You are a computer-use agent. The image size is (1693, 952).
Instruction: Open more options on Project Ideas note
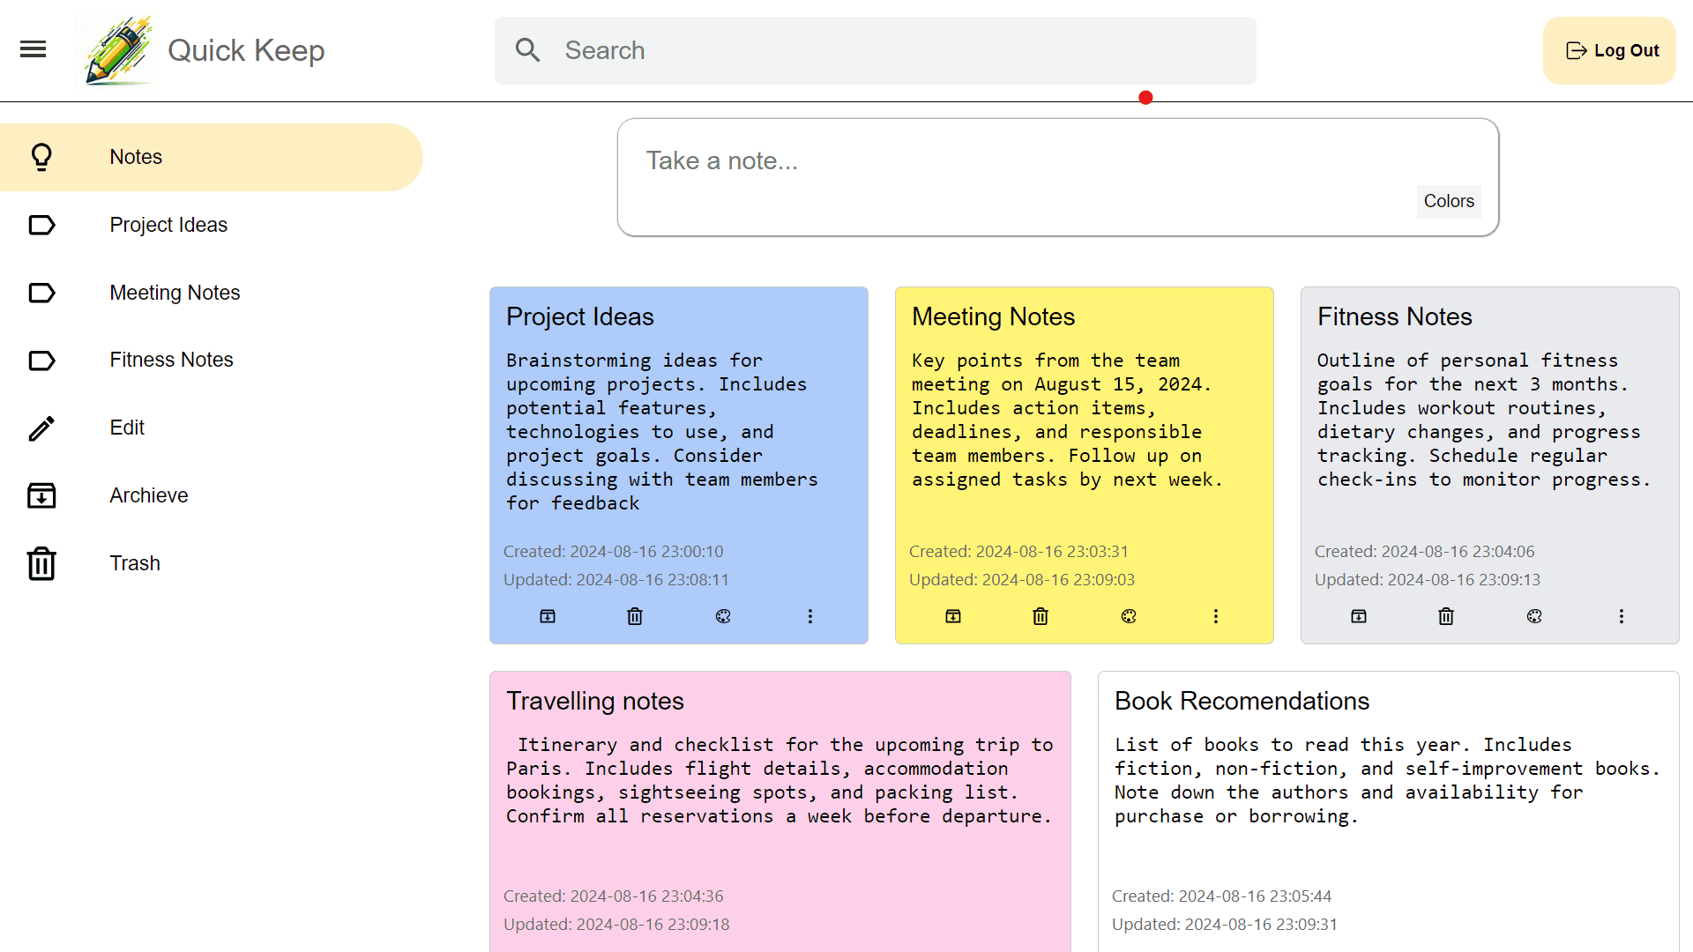point(810,616)
